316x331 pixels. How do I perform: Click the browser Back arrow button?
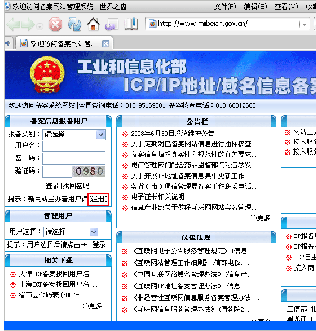13,24
